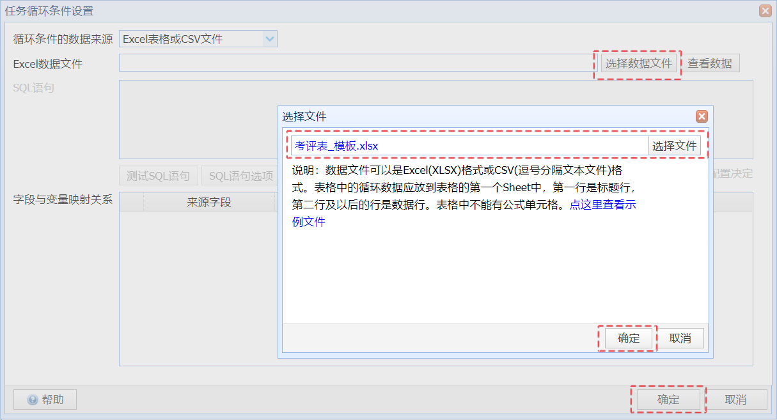Screen dimensions: 777x420
Task: Expand the 循环条件的数据来源 dropdown
Action: [270, 39]
